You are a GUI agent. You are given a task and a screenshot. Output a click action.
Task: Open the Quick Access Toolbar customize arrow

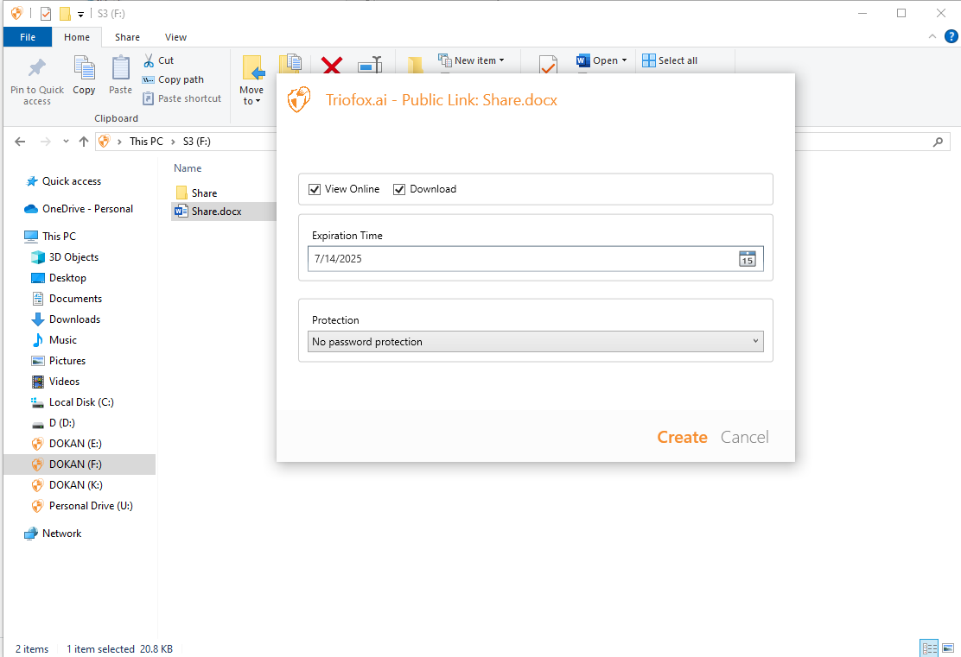click(80, 14)
